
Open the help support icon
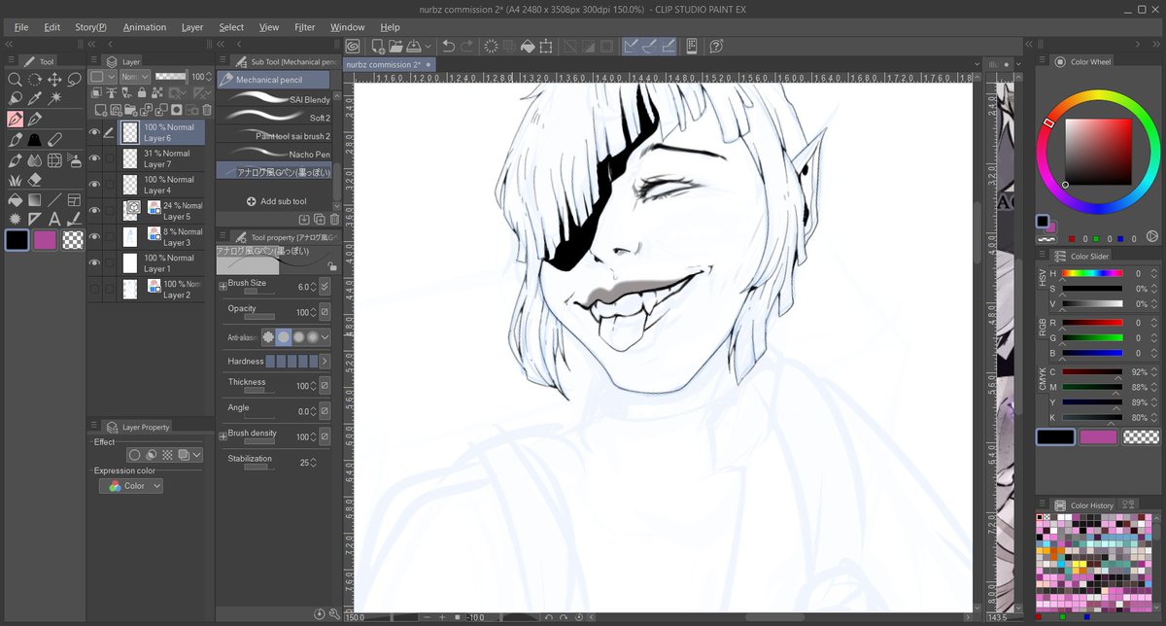pos(716,46)
